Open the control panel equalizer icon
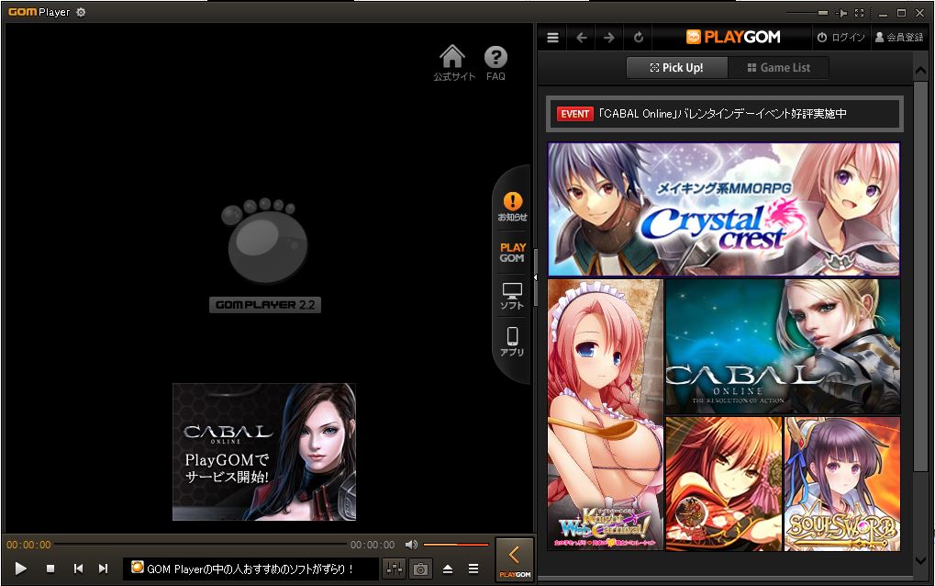 point(395,569)
